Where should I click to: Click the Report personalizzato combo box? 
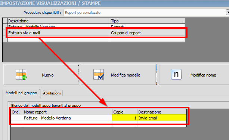pos(145,13)
